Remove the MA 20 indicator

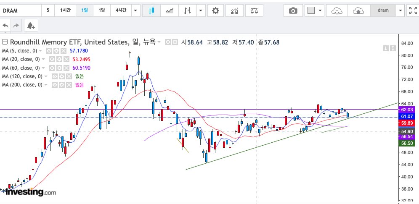(x=66, y=59)
